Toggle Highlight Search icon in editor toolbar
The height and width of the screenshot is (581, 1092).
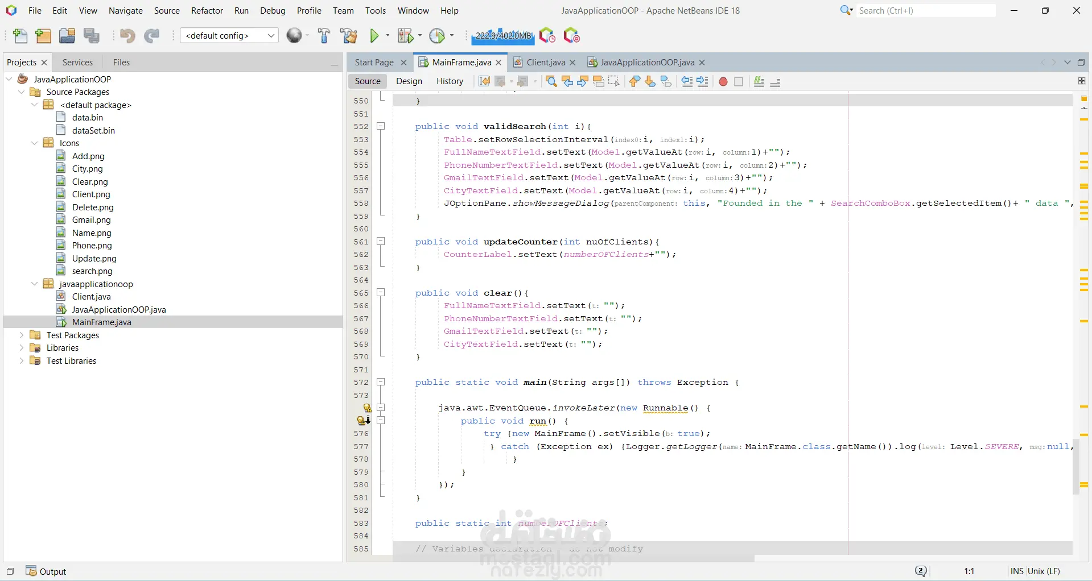coord(598,82)
